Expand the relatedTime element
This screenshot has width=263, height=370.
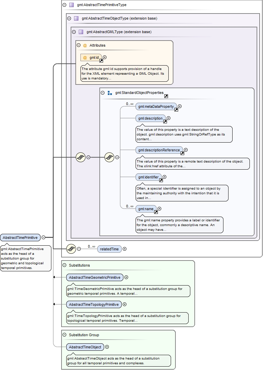tap(125, 249)
